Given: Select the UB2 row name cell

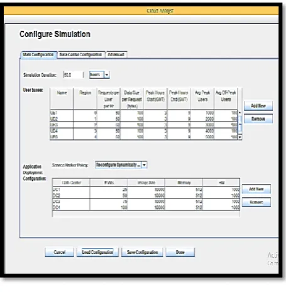Looking at the screenshot, I should (62, 119).
